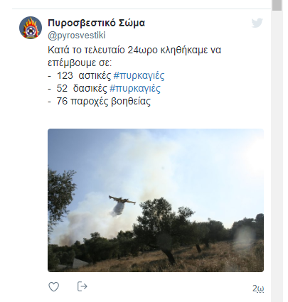Click the 52 δασικές text
Viewport: 288px width, 302px height.
point(82,88)
